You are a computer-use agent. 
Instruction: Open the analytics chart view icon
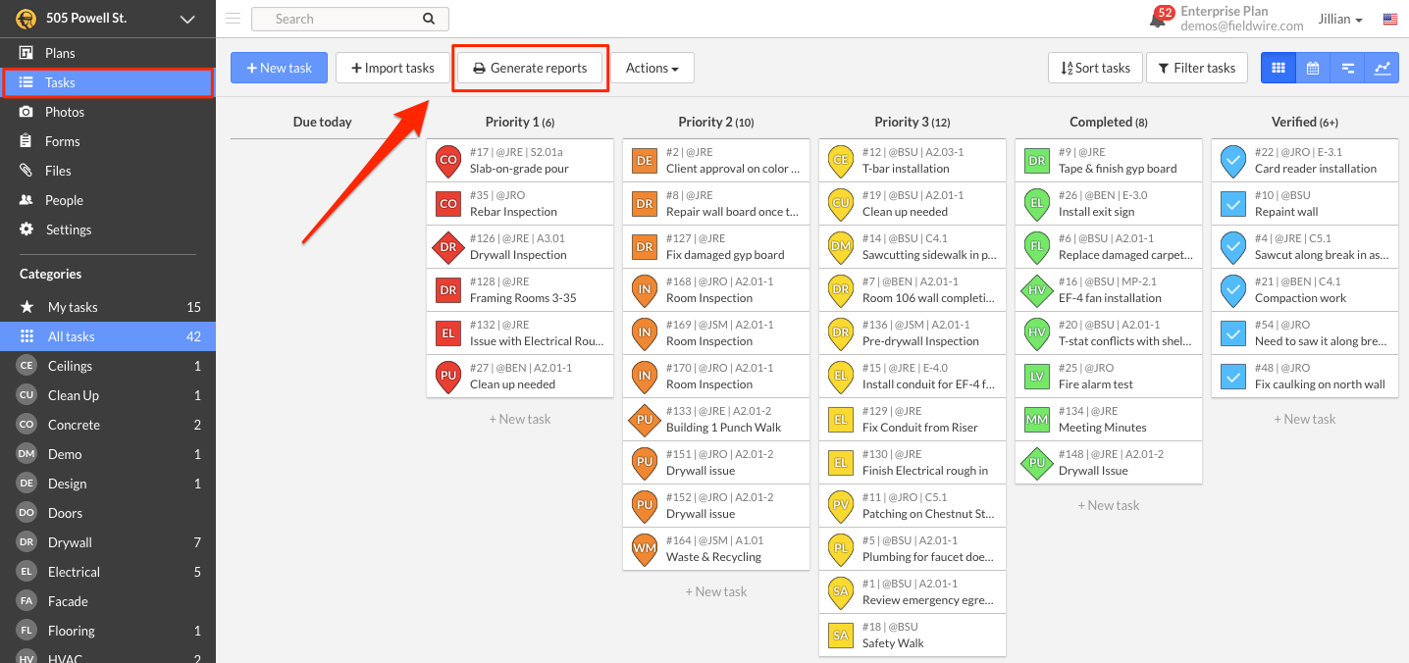pyautogui.click(x=1382, y=68)
